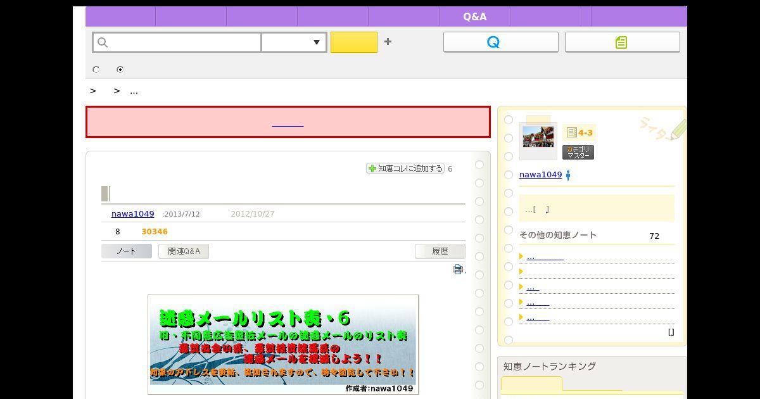Open the 履歴 history tab

[440, 251]
